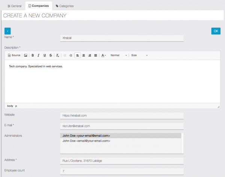The image size is (225, 177).
Task: Insert an image into the description
Action: (x=25, y=55)
